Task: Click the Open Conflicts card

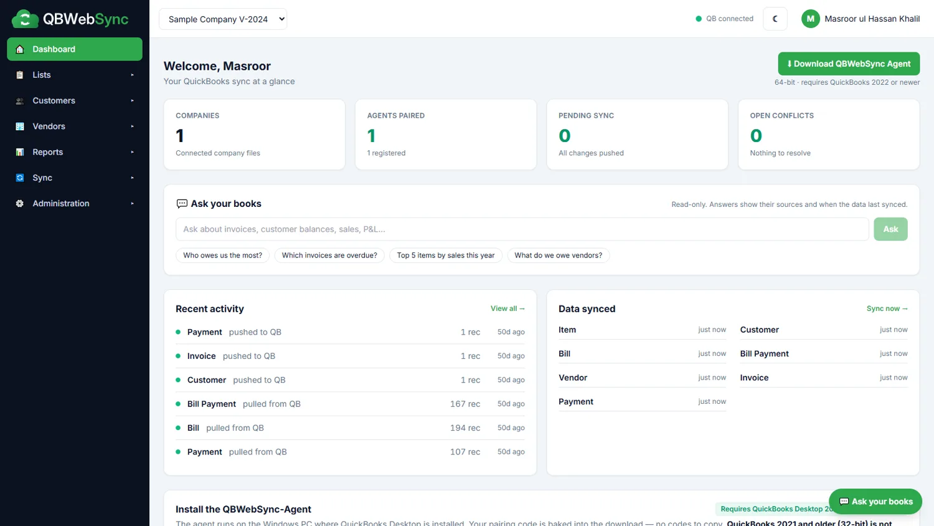Action: [829, 135]
